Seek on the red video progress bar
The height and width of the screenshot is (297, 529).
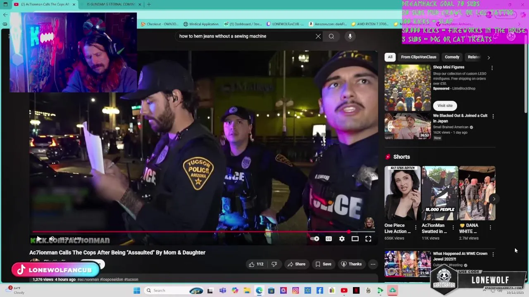(204, 232)
